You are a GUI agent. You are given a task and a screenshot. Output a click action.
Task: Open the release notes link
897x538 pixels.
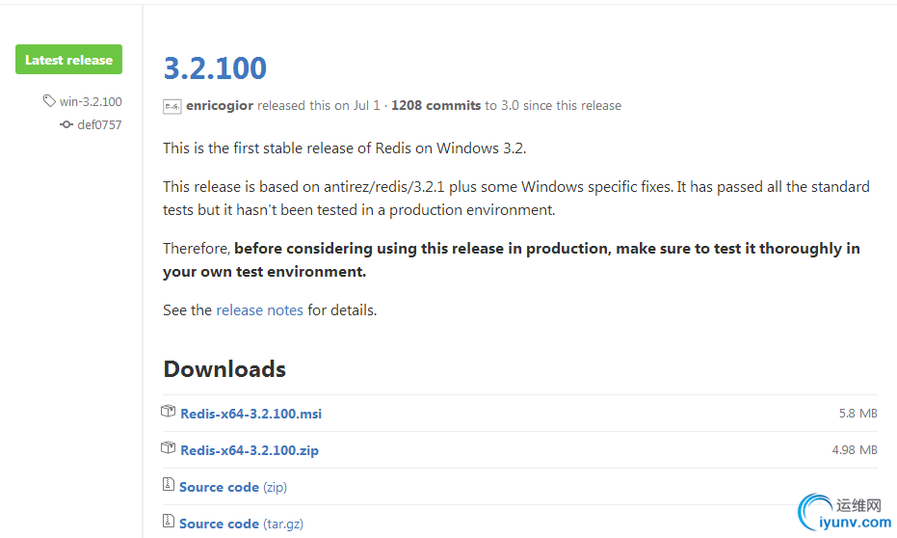(x=260, y=310)
